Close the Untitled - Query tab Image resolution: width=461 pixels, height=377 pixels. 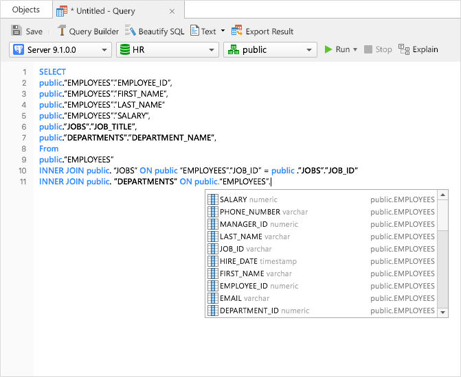click(x=172, y=12)
